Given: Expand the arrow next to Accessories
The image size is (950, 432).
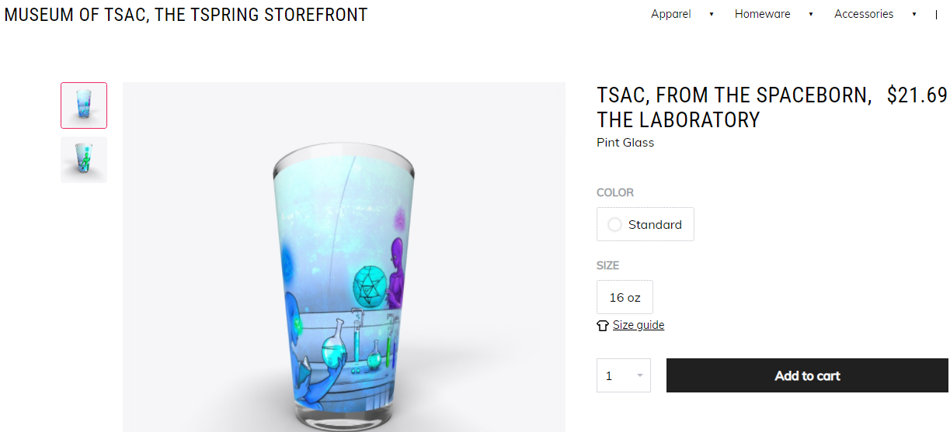Looking at the screenshot, I should pyautogui.click(x=914, y=14).
